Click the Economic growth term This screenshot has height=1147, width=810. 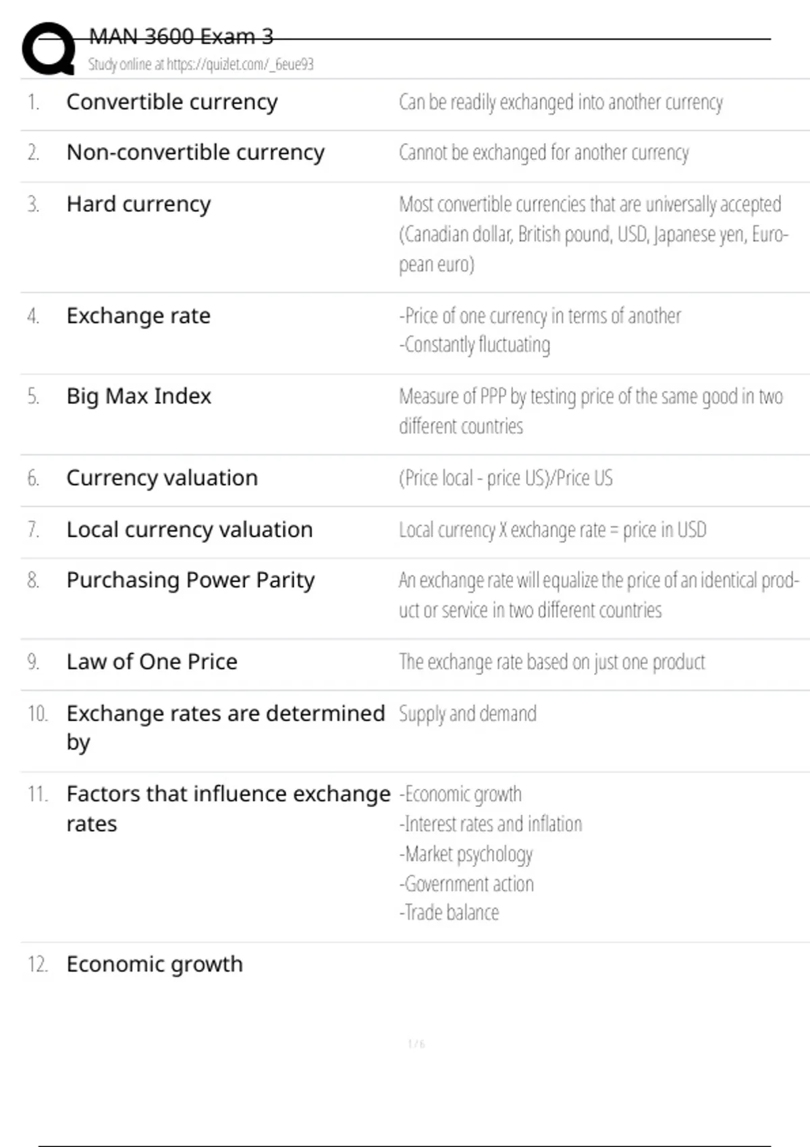[155, 964]
